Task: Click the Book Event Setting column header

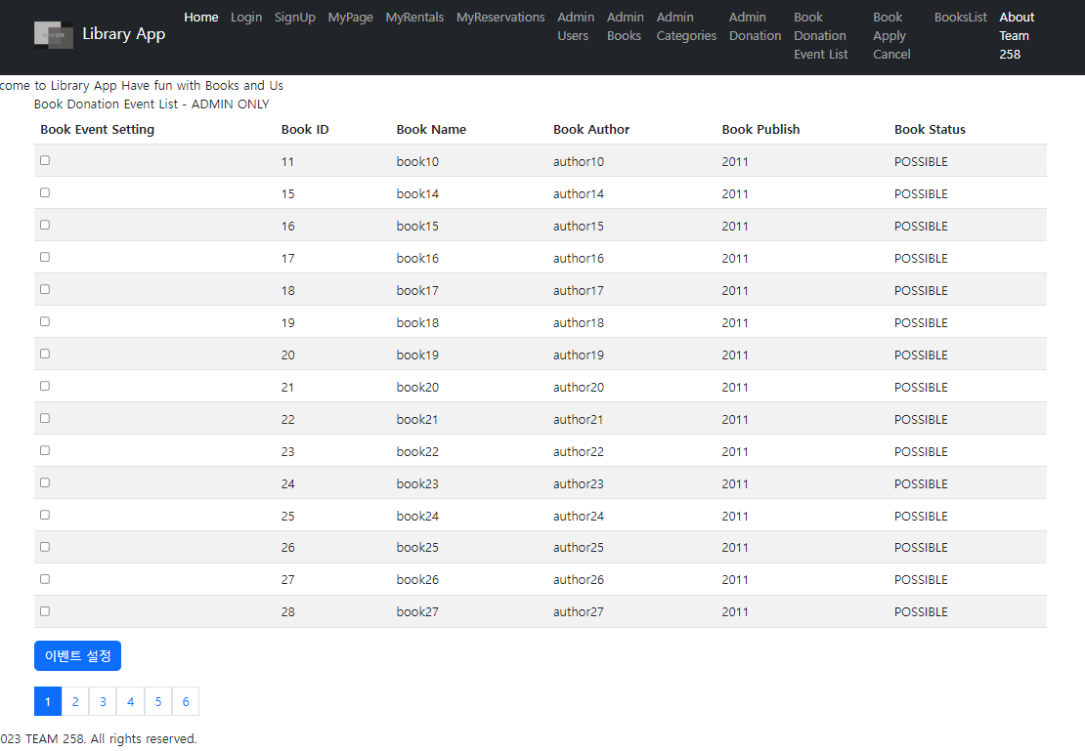Action: (98, 129)
